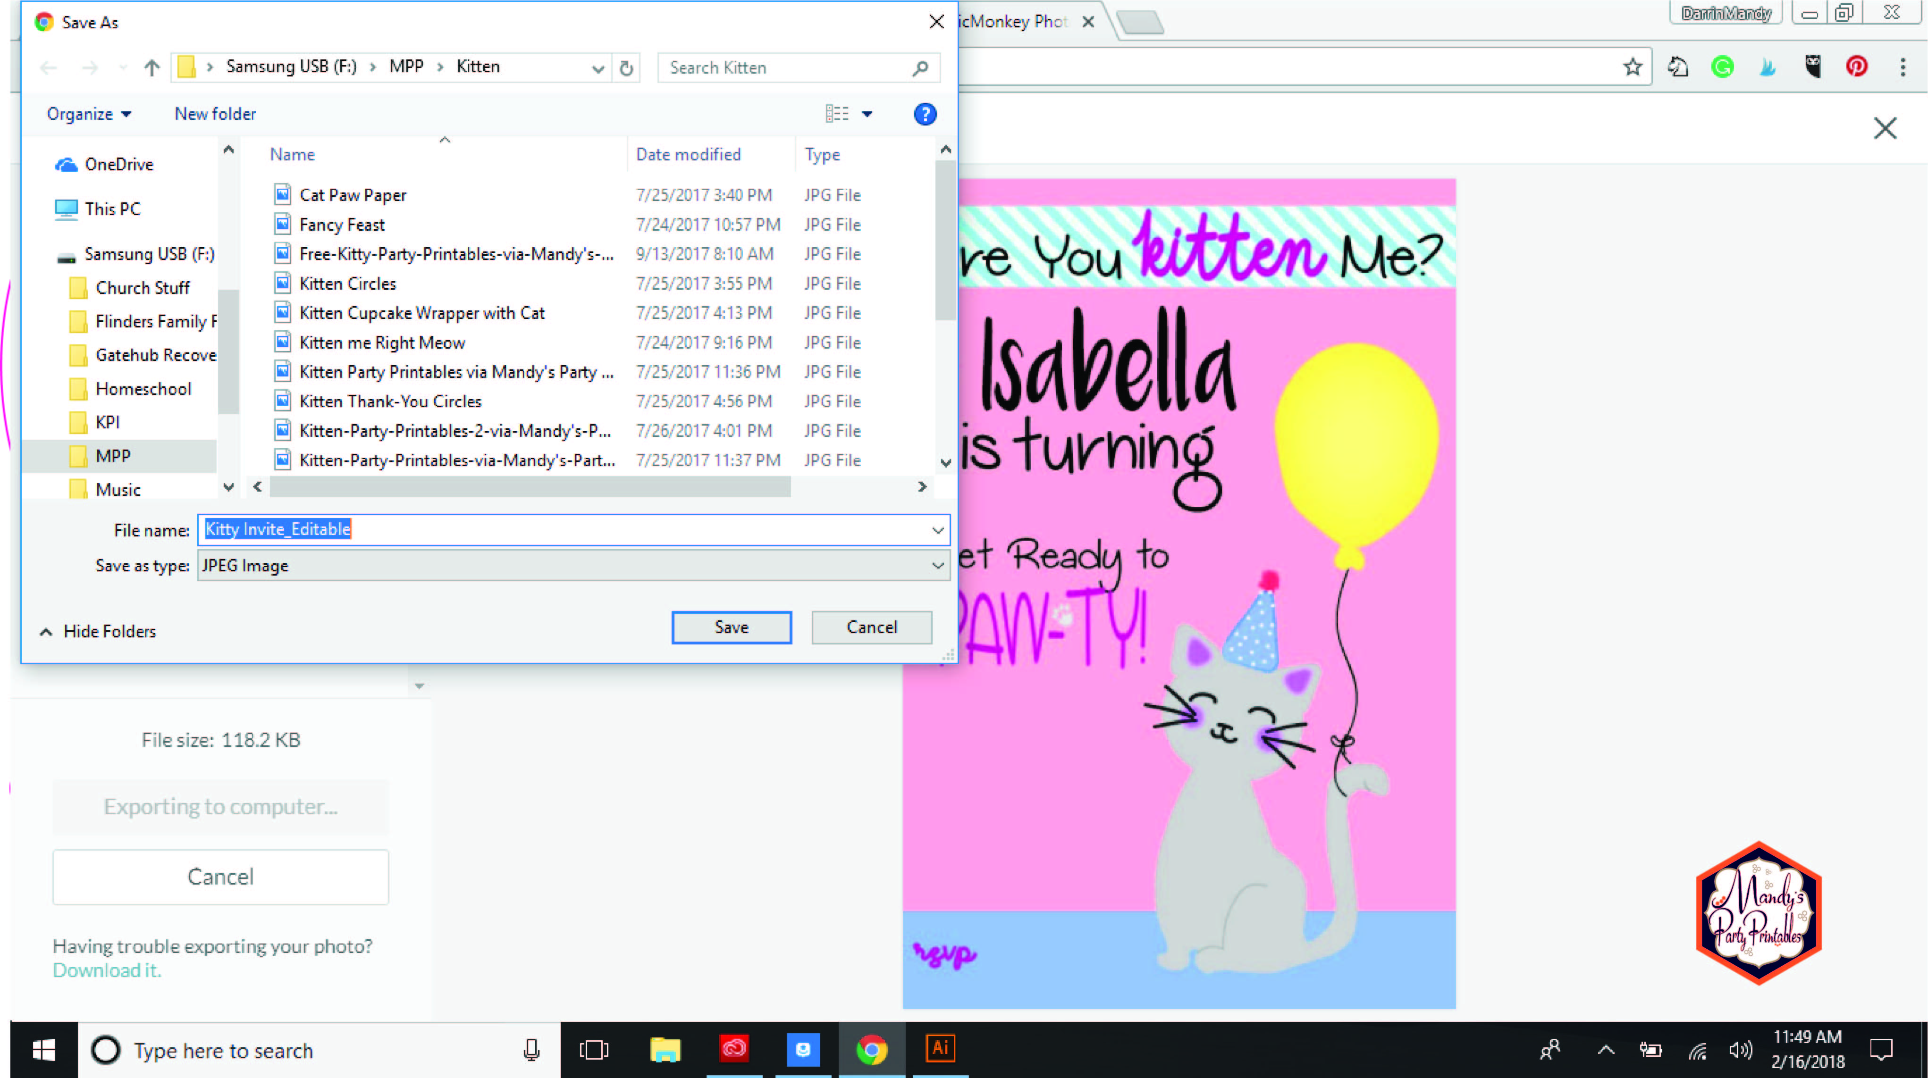Click the Save As help icon
The height and width of the screenshot is (1078, 1928).
tap(925, 114)
